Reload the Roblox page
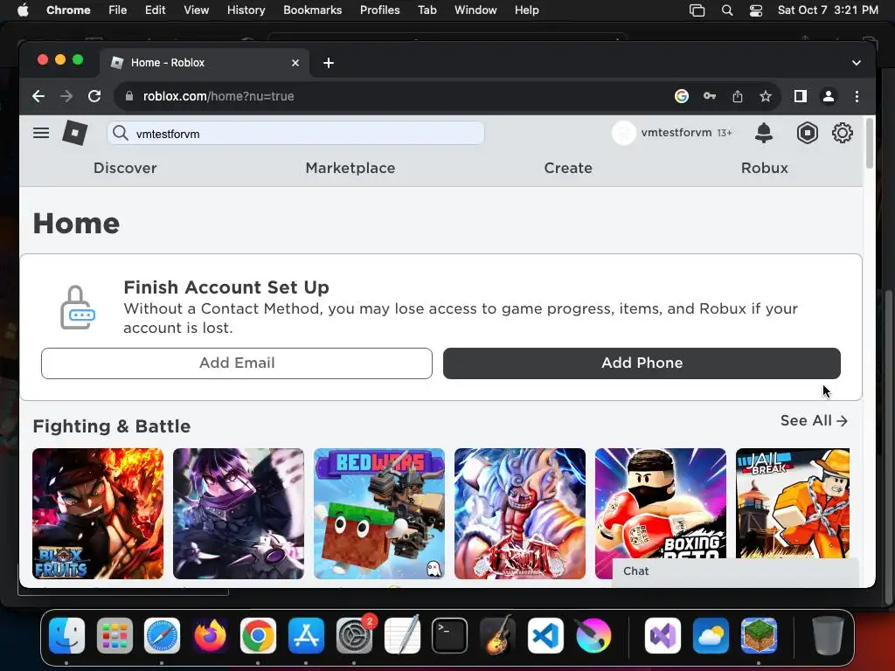Screen dimensions: 895x671 94,96
